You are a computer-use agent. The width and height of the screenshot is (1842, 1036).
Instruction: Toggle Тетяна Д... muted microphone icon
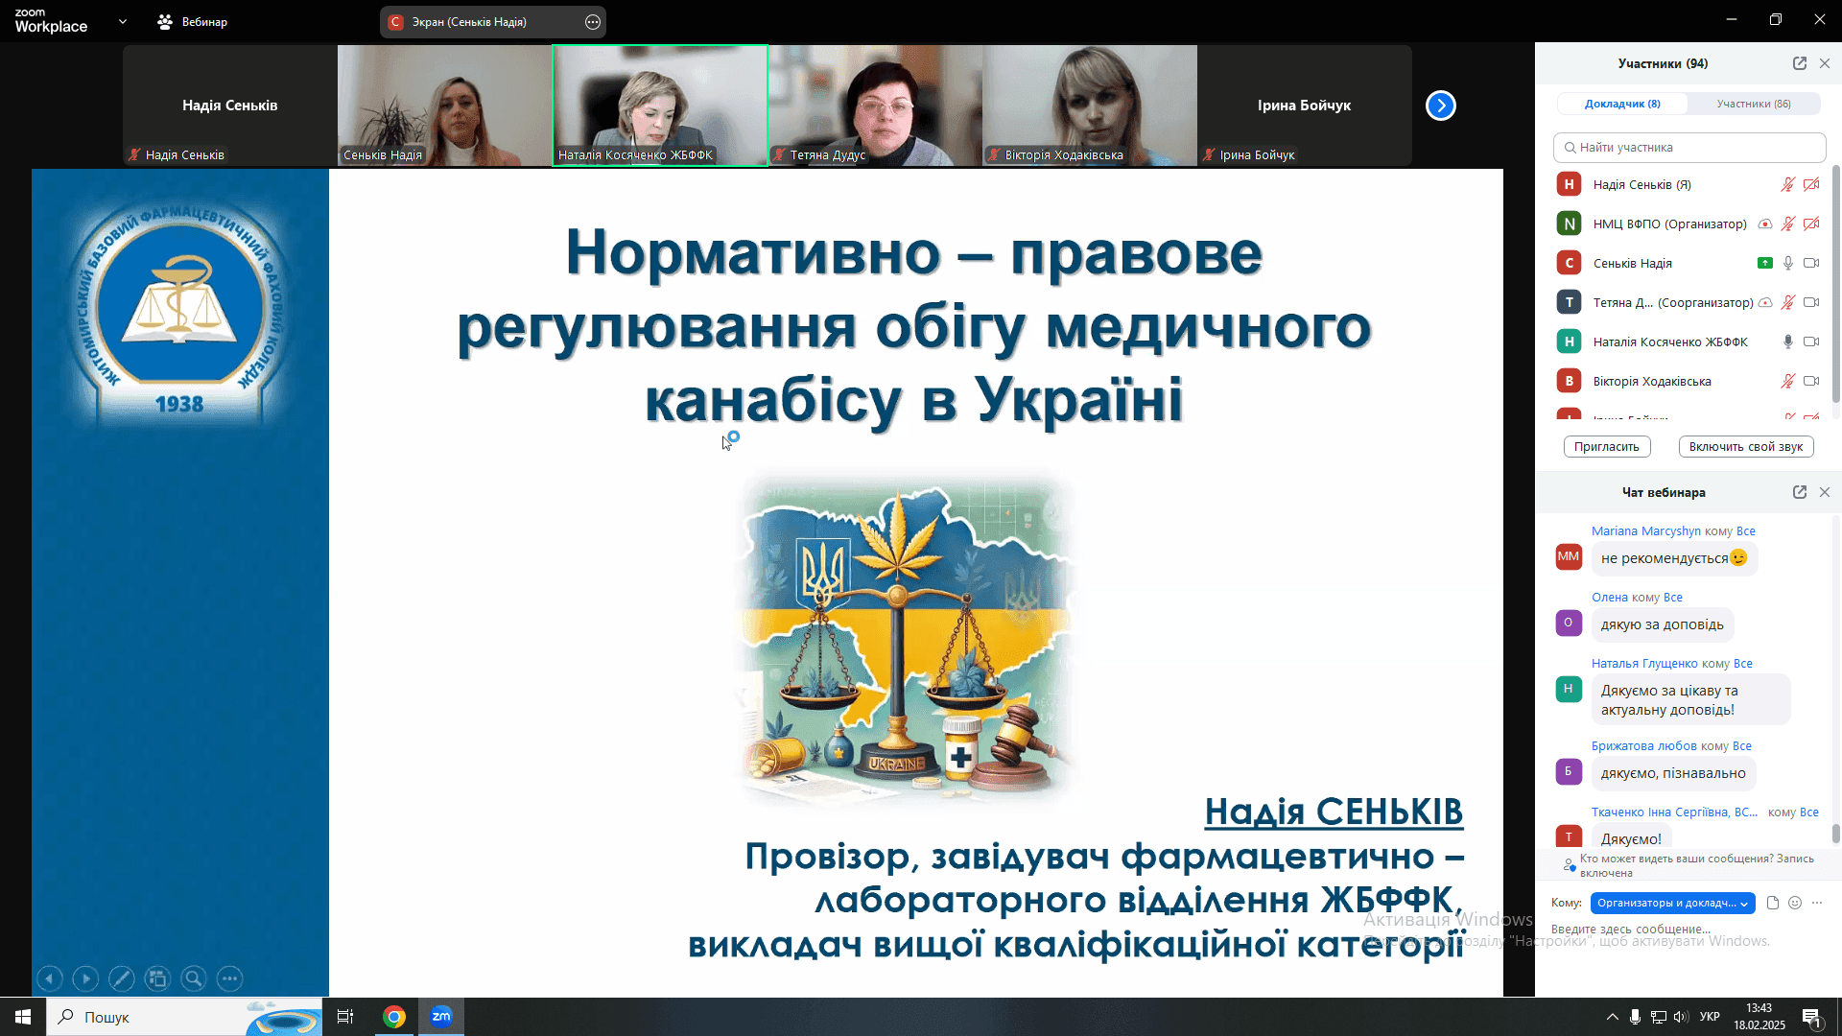pyautogui.click(x=1788, y=302)
